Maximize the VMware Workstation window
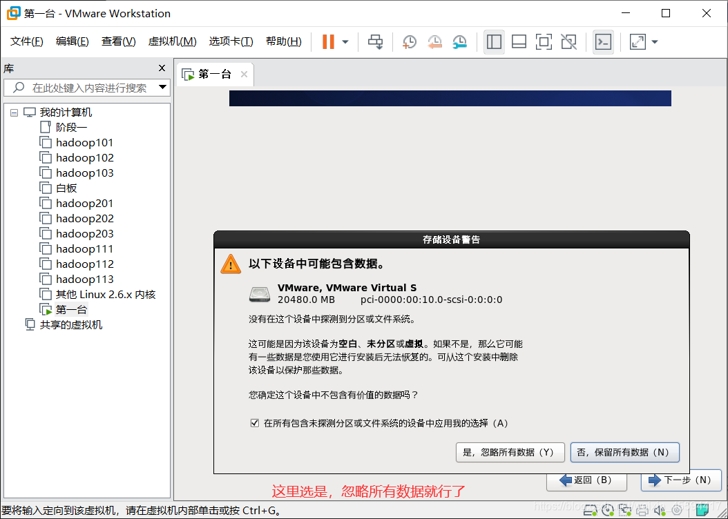Screen dimensions: 728x519 tap(666, 13)
